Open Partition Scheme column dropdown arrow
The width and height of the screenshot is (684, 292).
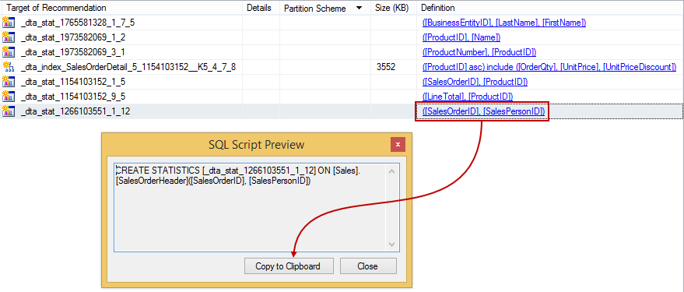(x=359, y=9)
